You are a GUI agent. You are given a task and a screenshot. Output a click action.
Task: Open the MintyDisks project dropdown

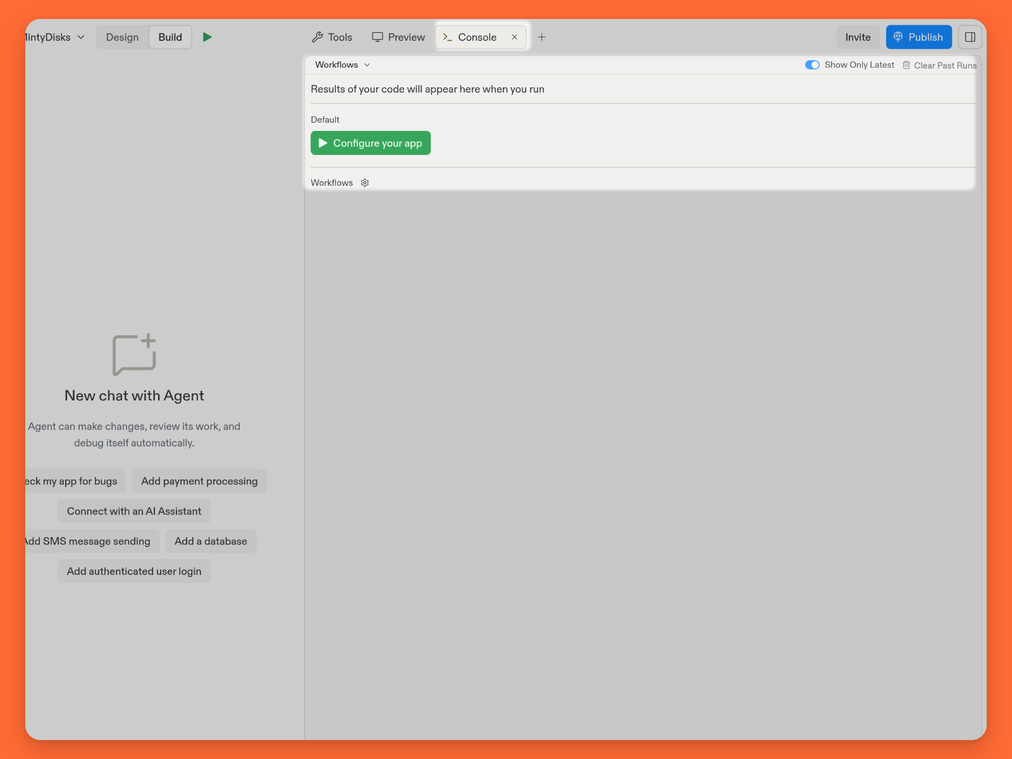pyautogui.click(x=54, y=37)
